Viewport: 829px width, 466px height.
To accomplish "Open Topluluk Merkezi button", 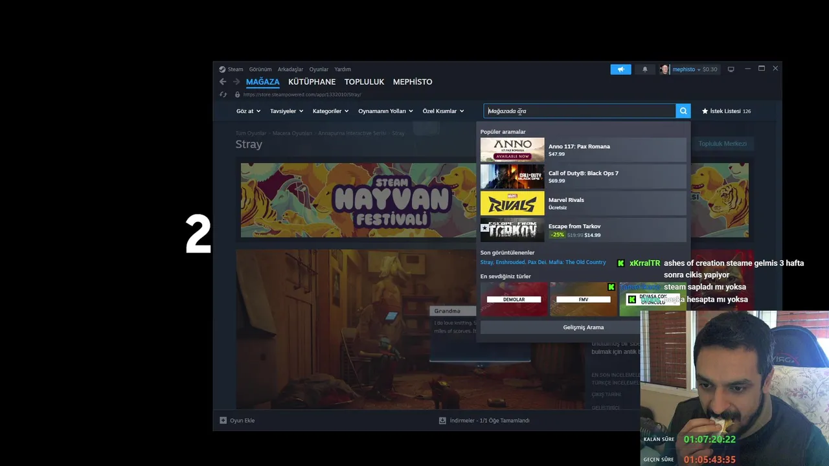I will 722,144.
